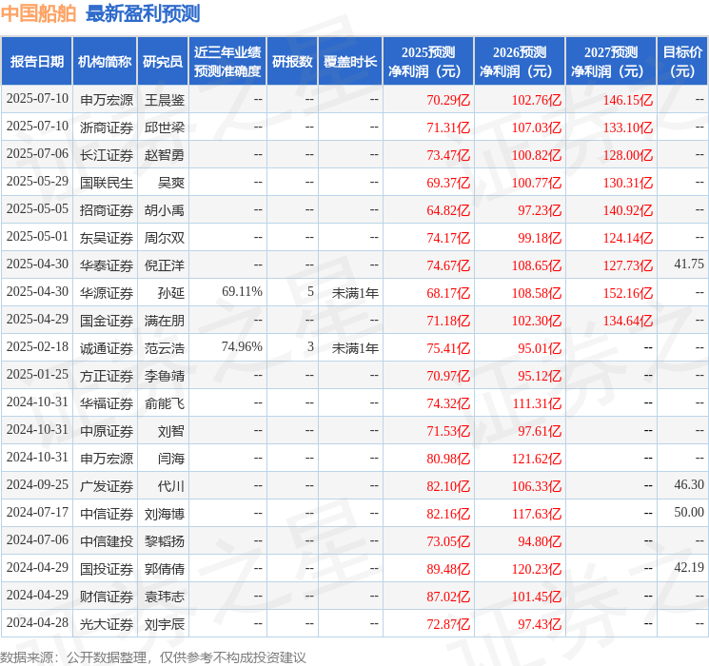Click the 中国船舶 title text
This screenshot has height=666, width=709.
click(38, 13)
